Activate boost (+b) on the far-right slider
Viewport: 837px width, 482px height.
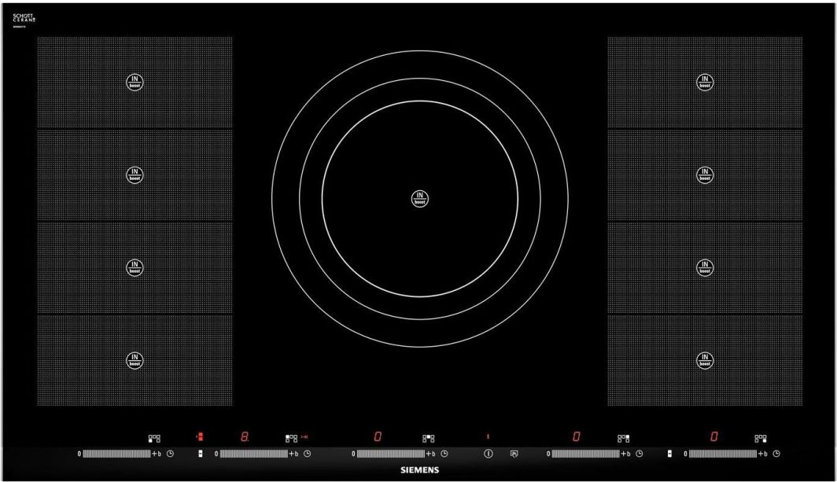point(762,454)
